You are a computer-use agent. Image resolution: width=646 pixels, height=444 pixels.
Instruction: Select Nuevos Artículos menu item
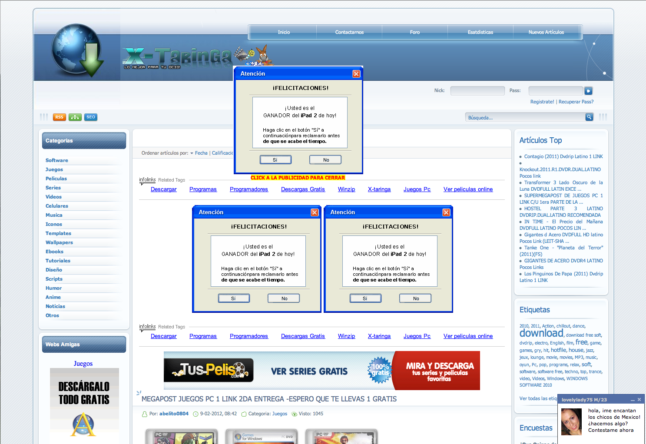pos(546,32)
